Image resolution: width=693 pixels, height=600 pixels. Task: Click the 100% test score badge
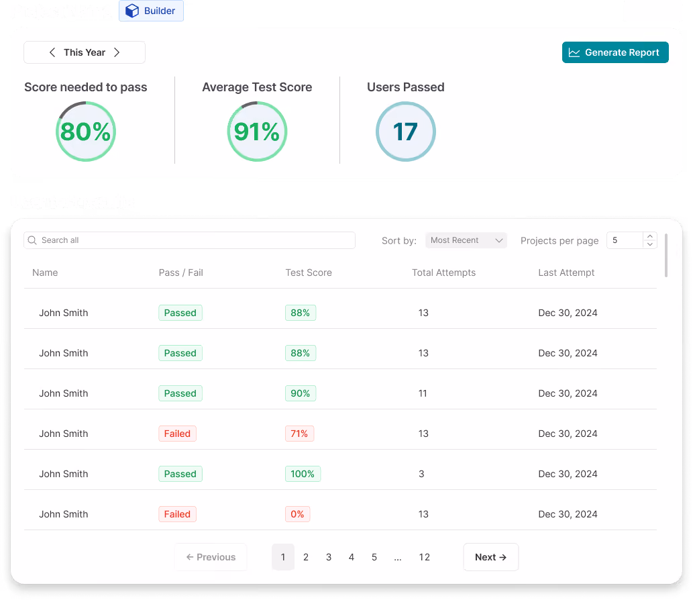[303, 474]
